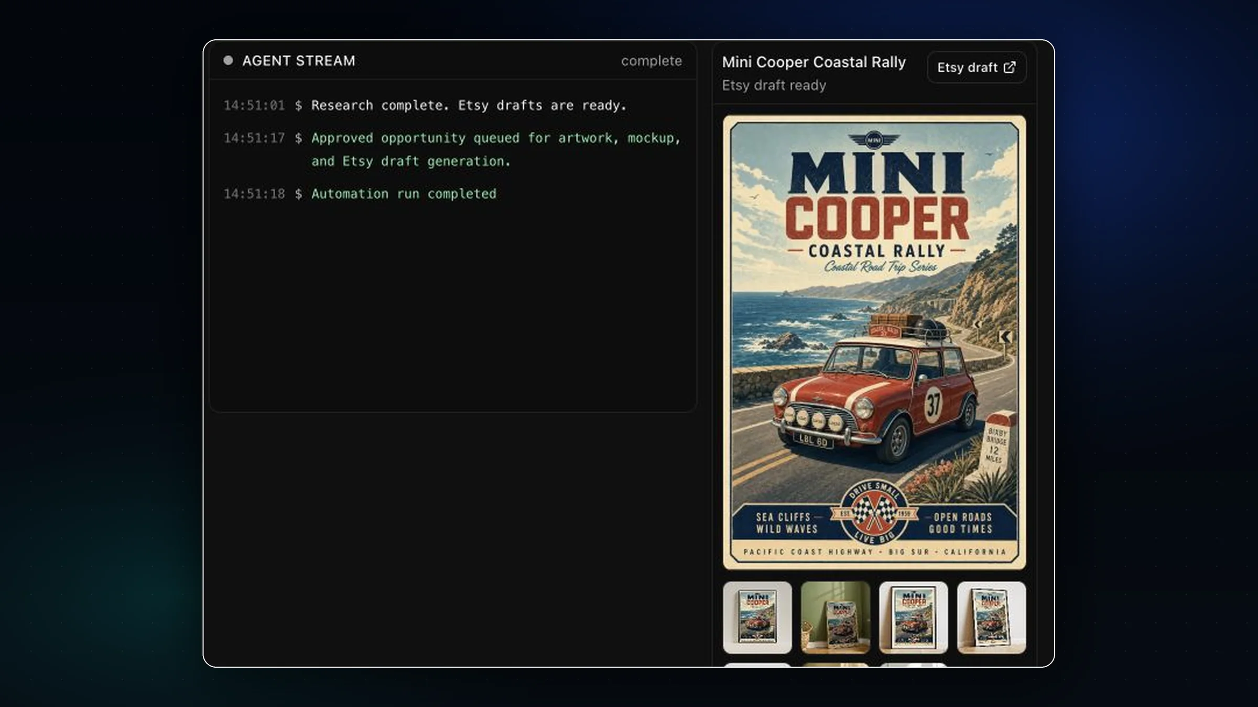Image resolution: width=1258 pixels, height=707 pixels.
Task: Click the 'Mini Cooper Coastal Rally' title
Action: [814, 62]
